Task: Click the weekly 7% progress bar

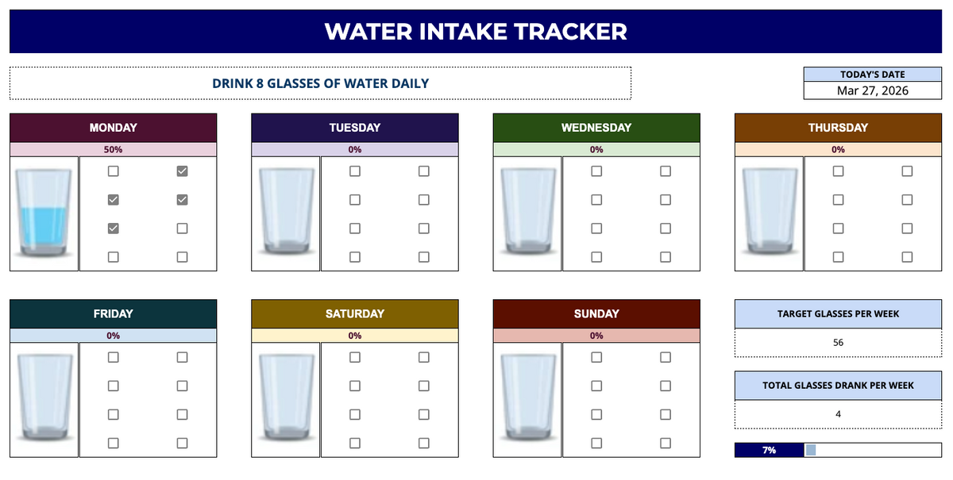Action: pos(838,450)
